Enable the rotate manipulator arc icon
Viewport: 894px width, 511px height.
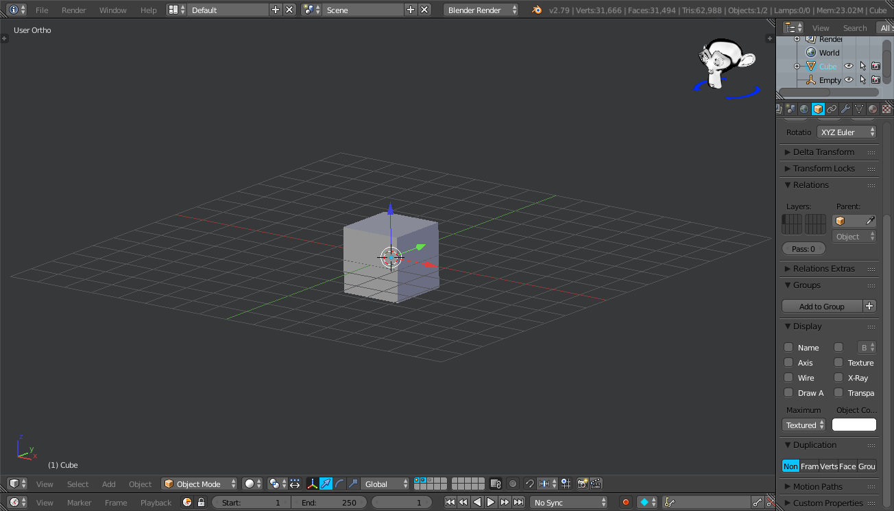click(x=339, y=484)
